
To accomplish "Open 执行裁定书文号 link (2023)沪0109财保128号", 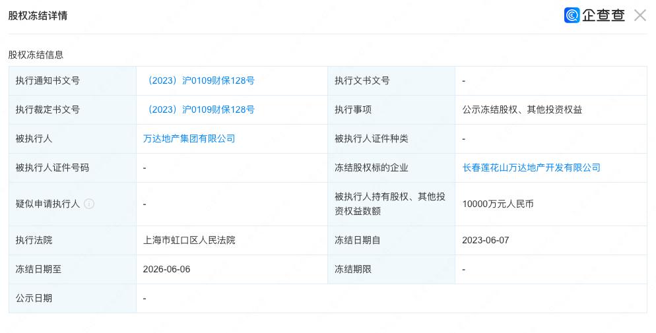I will (x=199, y=109).
